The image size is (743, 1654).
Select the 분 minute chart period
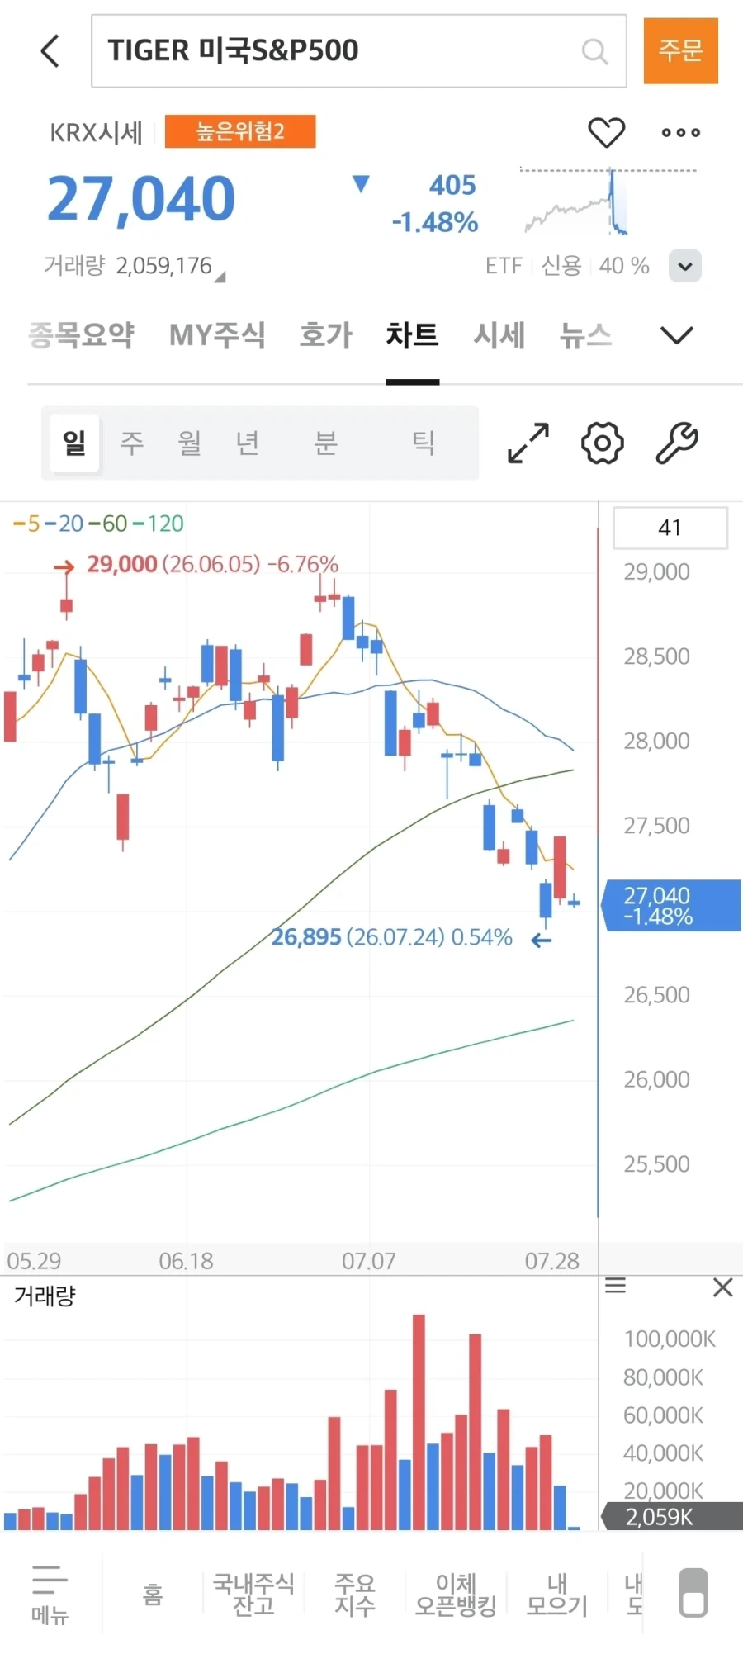[x=326, y=443]
